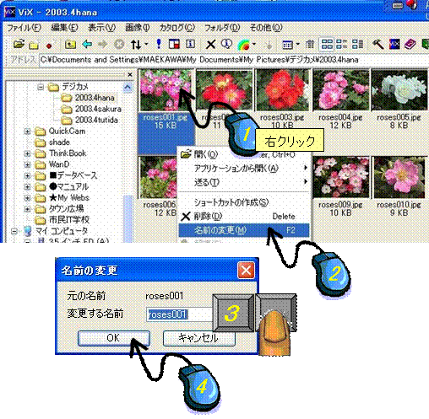The width and height of the screenshot is (429, 419).
Task: Go back with the cyan left arrow
Action: [87, 45]
